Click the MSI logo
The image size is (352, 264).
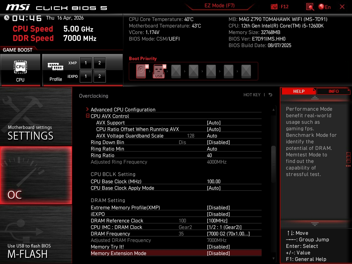(x=18, y=7)
